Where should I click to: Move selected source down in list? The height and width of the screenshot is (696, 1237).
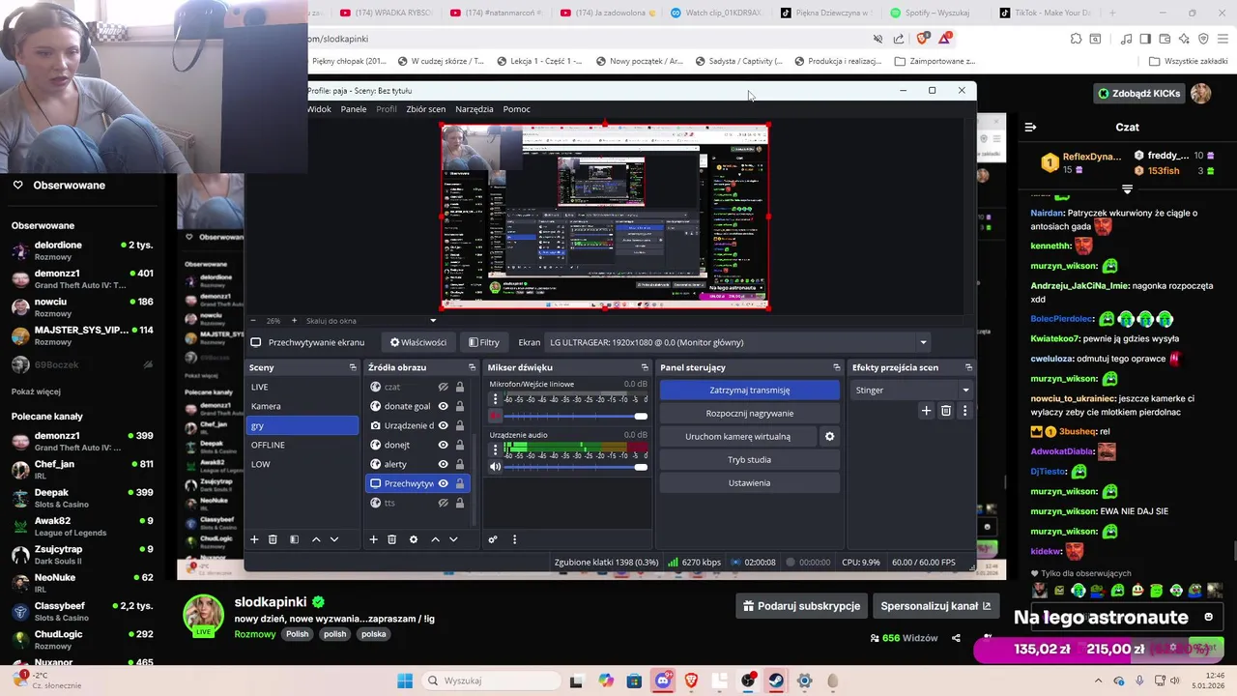453,539
